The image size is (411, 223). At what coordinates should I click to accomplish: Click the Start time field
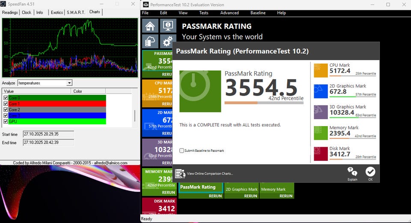pos(48,134)
